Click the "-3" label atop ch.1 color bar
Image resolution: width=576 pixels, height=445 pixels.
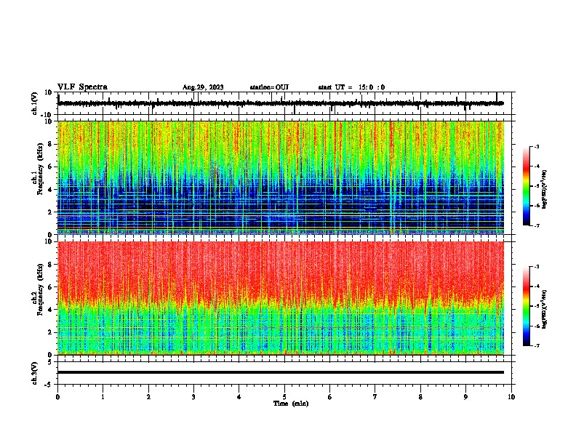coord(536,147)
